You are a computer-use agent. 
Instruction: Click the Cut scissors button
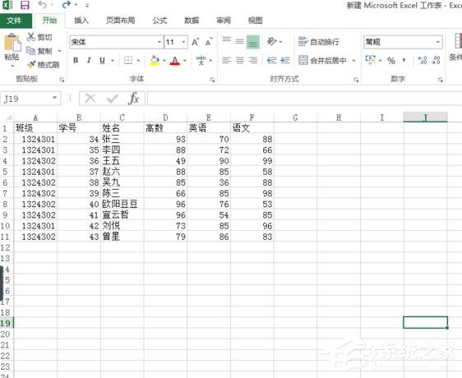pyautogui.click(x=39, y=37)
